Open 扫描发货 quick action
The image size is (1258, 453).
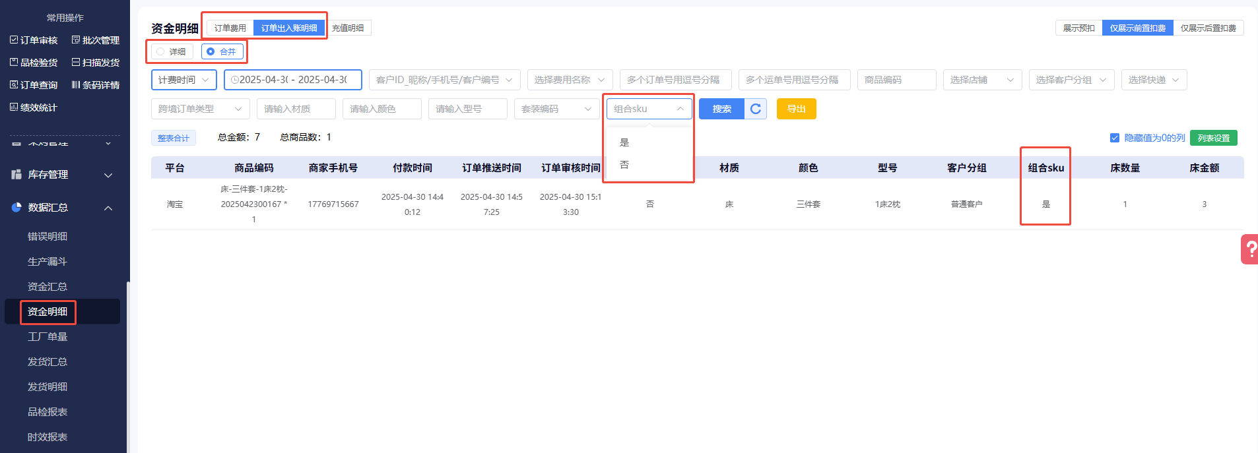pos(96,63)
